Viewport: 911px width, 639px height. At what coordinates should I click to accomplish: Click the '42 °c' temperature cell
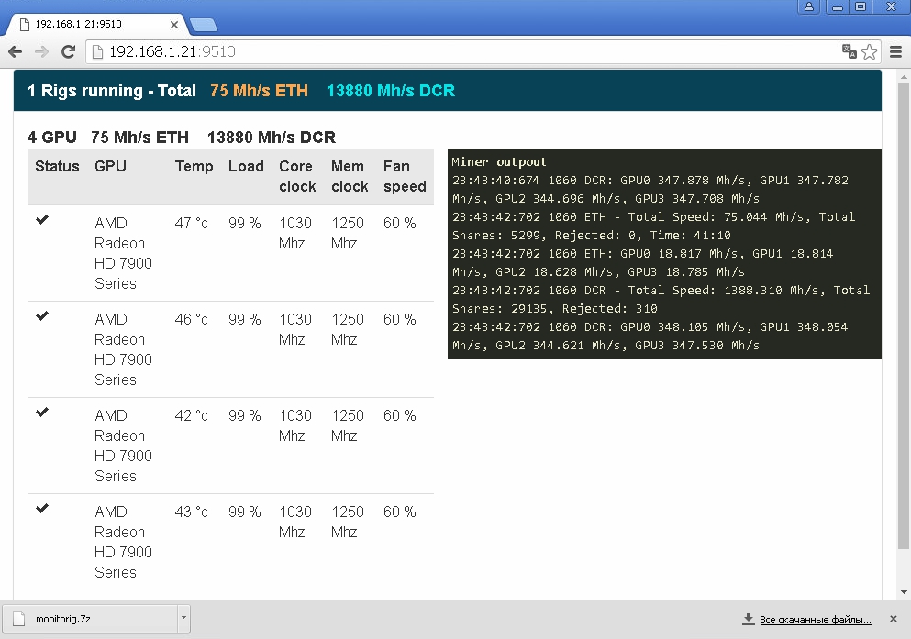click(191, 415)
